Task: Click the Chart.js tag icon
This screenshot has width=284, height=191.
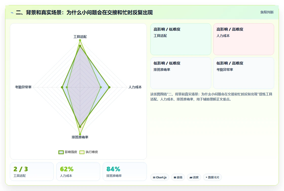Action: tap(154, 177)
